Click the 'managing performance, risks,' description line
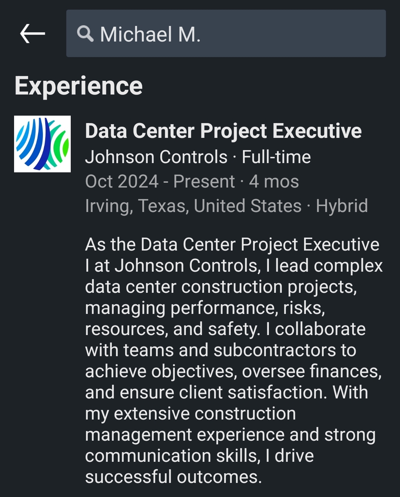This screenshot has width=400, height=497. pos(205,308)
